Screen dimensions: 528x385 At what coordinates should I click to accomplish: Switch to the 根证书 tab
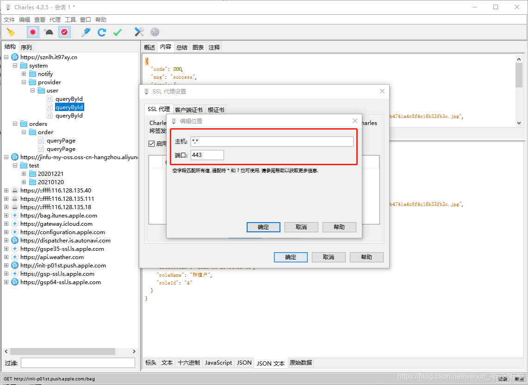(216, 110)
